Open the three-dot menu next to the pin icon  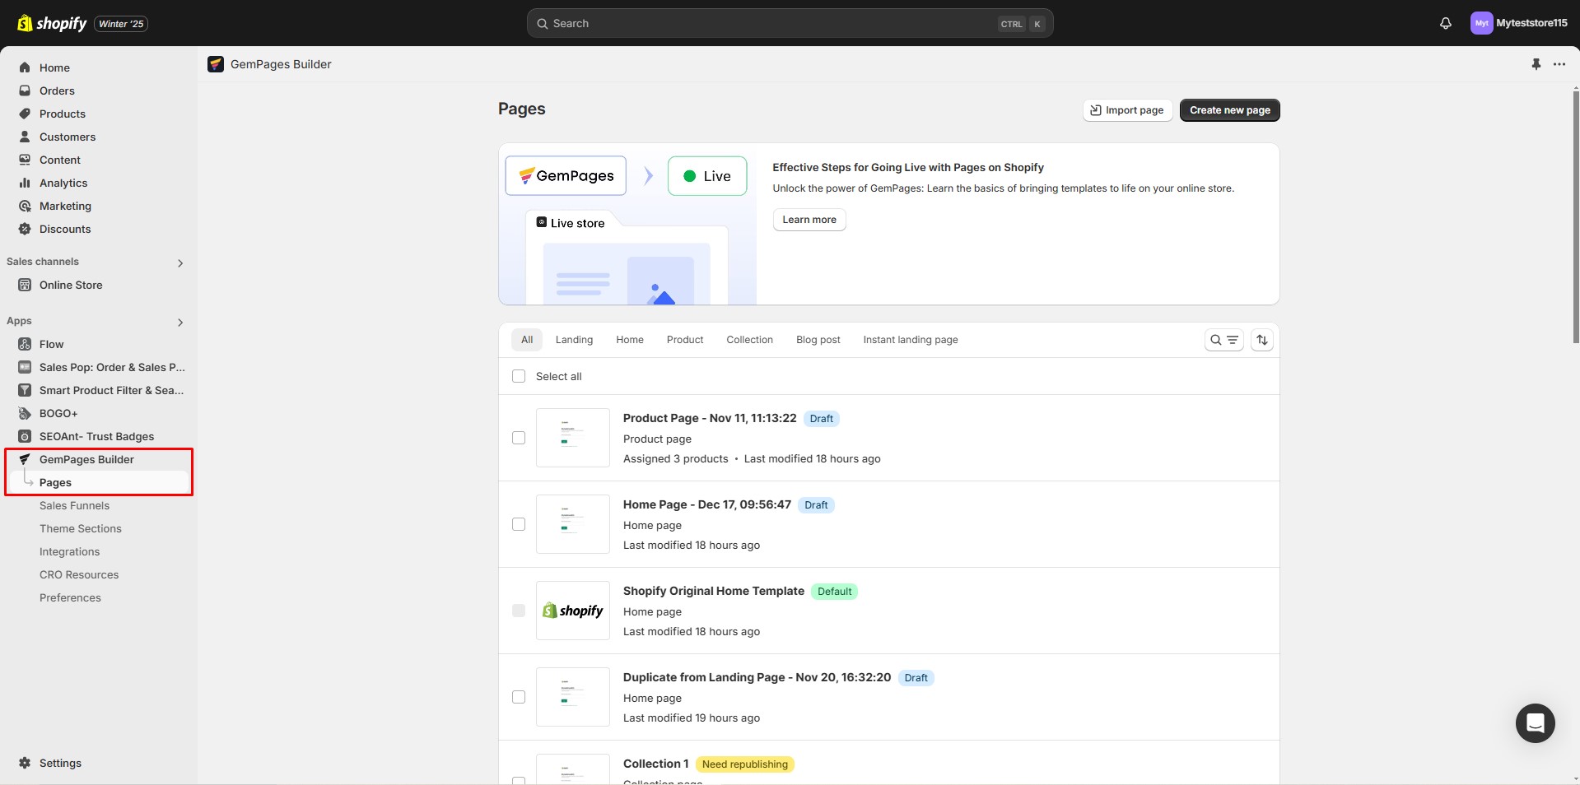[1560, 64]
